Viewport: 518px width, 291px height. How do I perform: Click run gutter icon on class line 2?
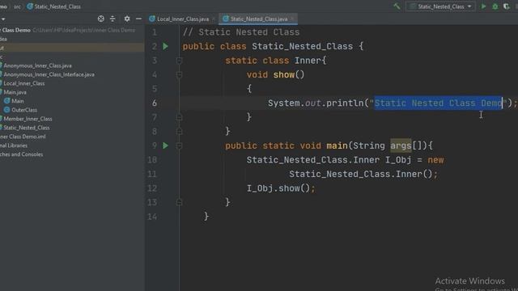pyautogui.click(x=165, y=46)
